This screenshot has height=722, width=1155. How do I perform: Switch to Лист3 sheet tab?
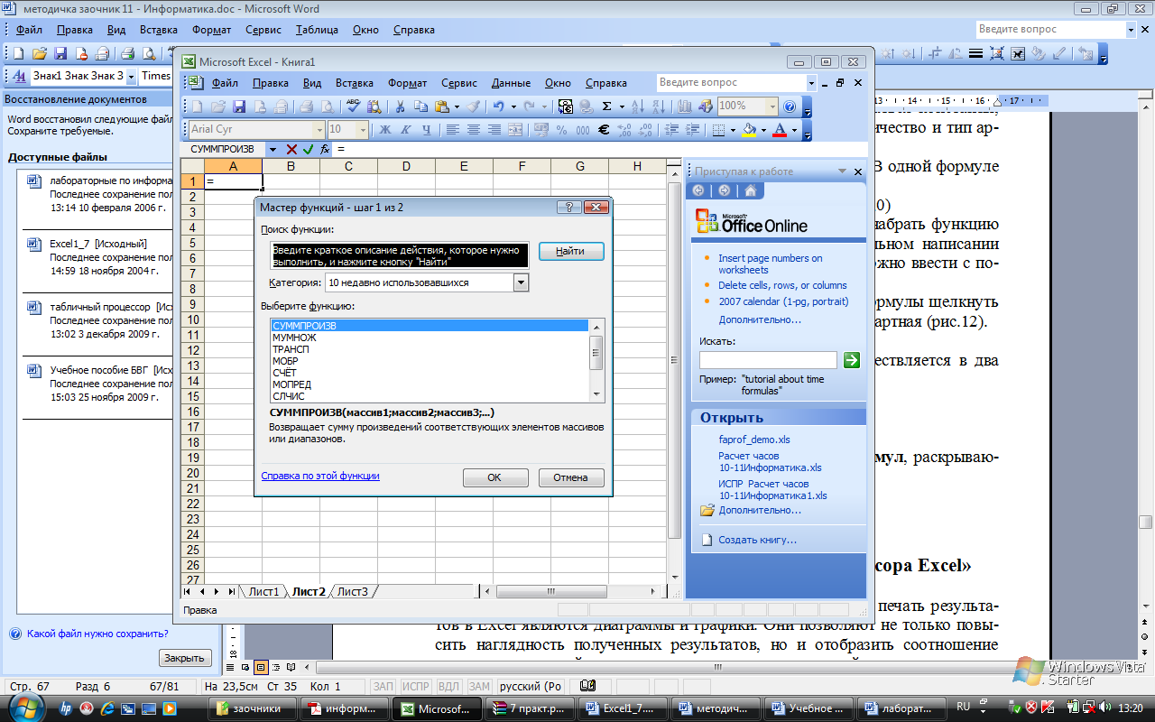tap(353, 592)
